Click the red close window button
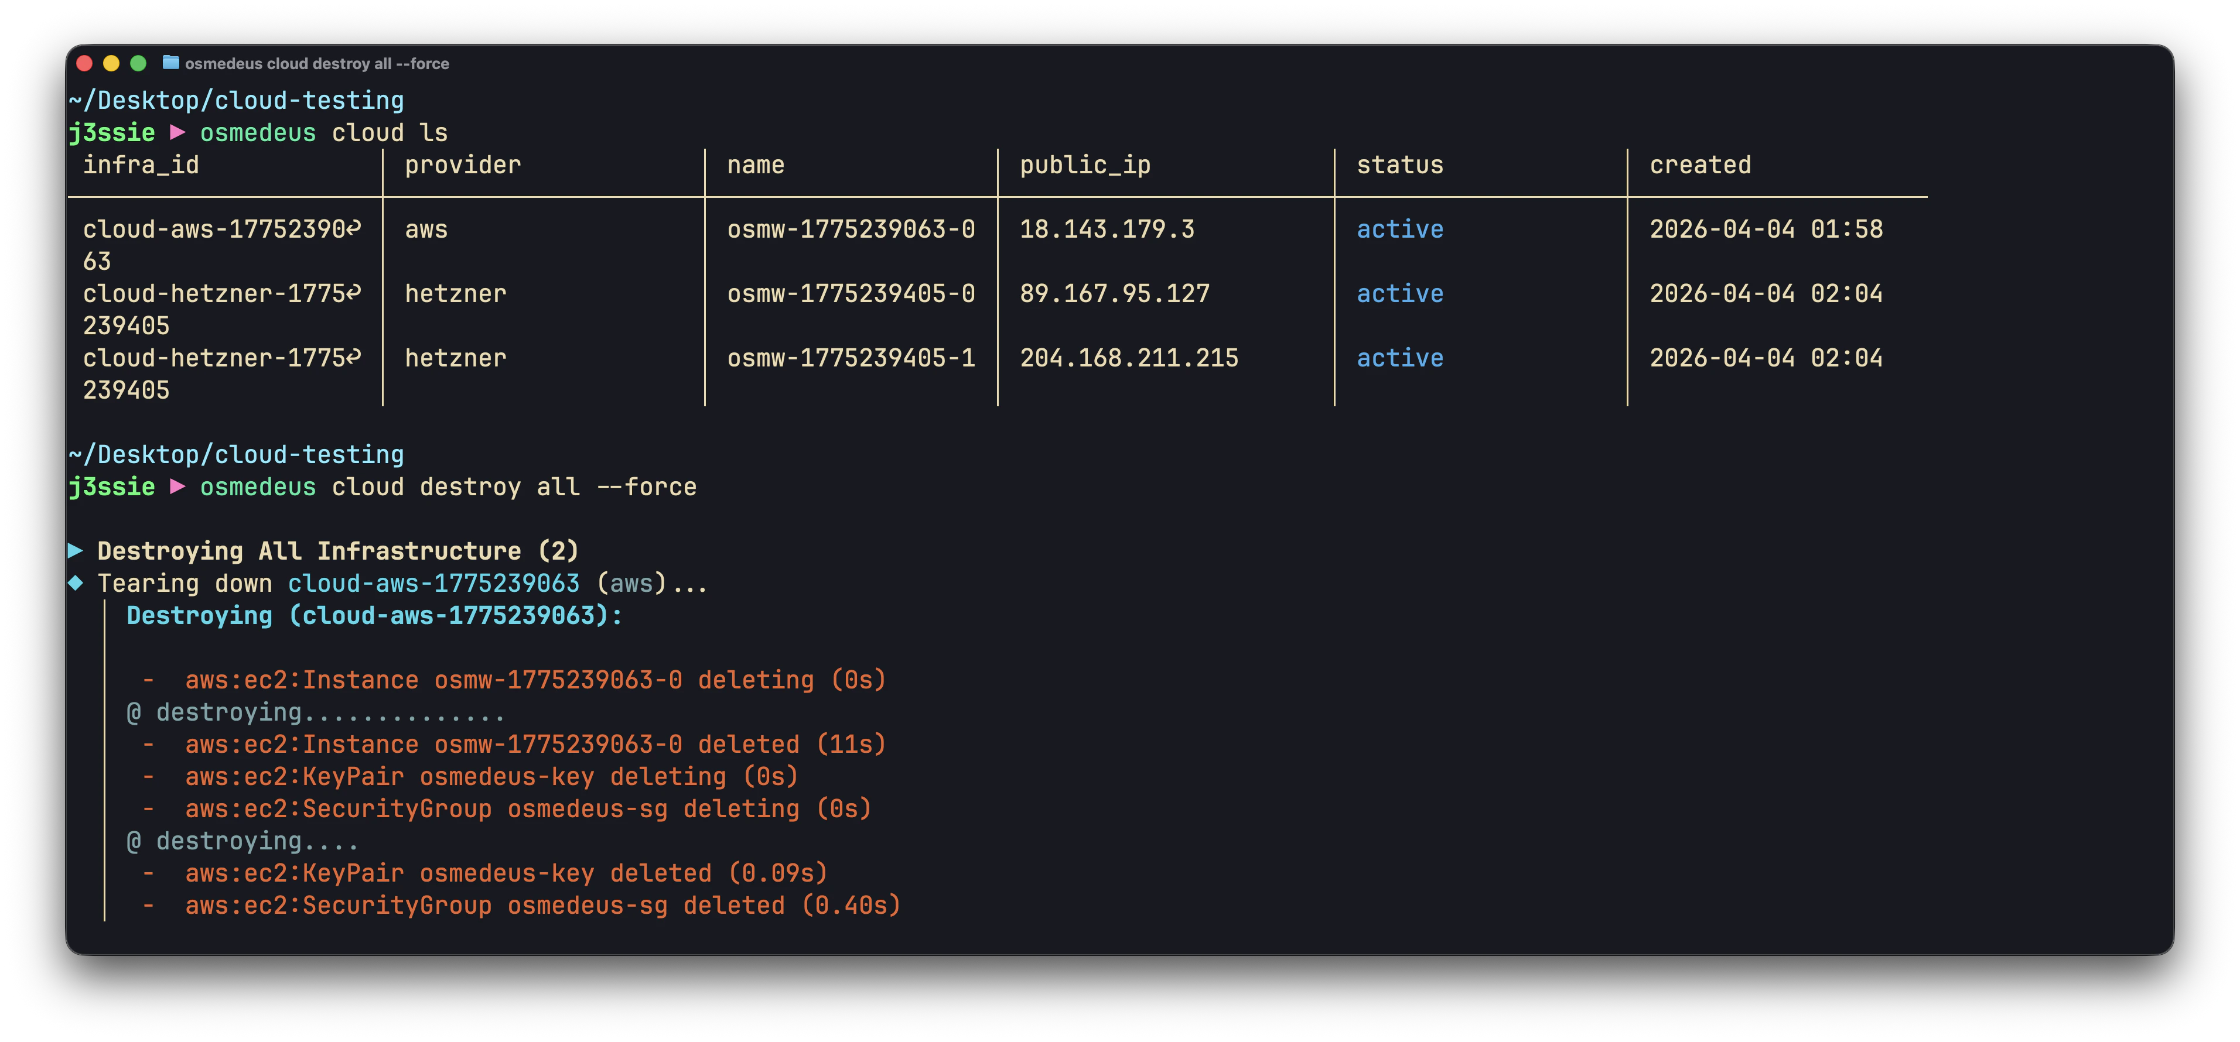 tap(84, 63)
